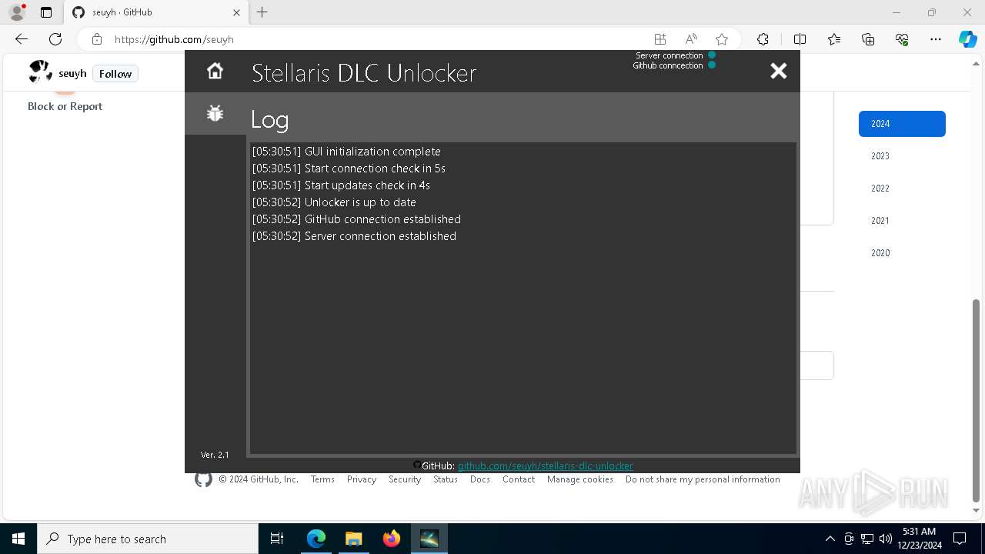Click the 'Ver. 2.1' version label

coord(215,455)
